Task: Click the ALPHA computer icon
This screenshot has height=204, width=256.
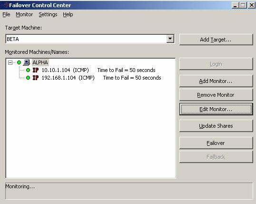Action: point(27,62)
